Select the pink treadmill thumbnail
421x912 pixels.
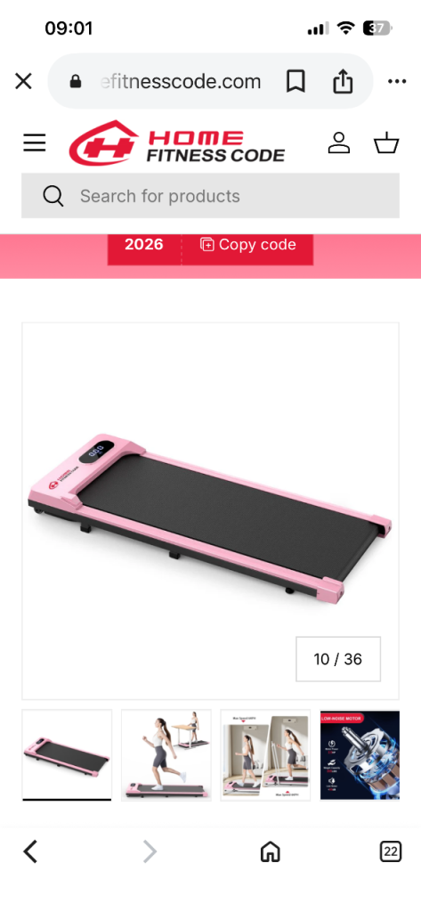[67, 755]
